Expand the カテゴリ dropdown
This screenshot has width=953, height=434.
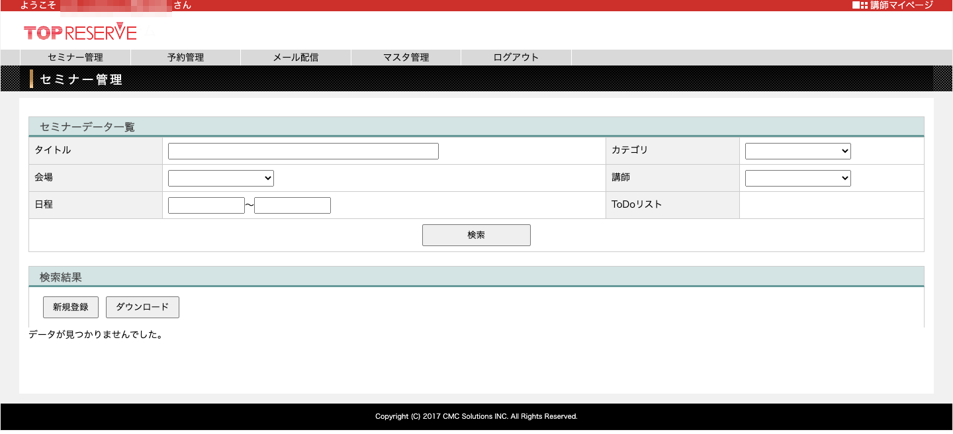tap(797, 152)
